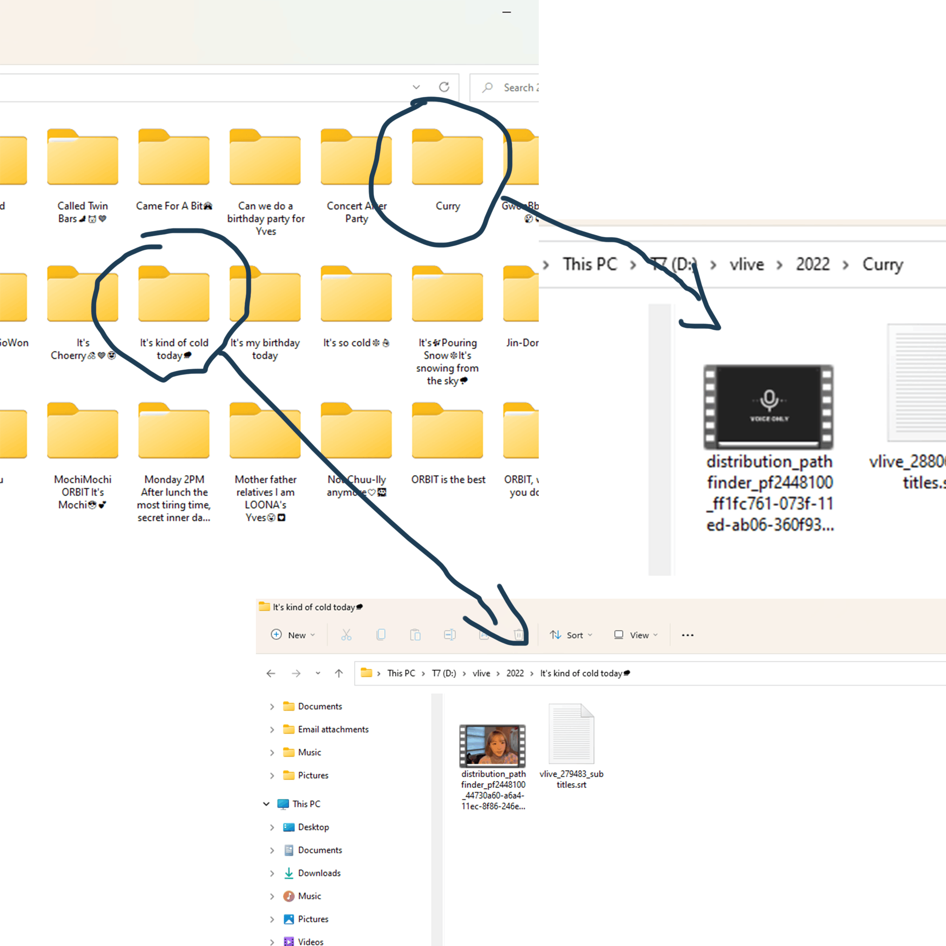Open the Sort dropdown

(x=571, y=635)
